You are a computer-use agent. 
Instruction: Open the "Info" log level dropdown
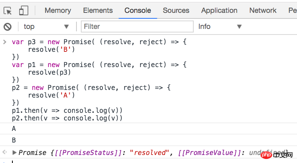coord(220,26)
